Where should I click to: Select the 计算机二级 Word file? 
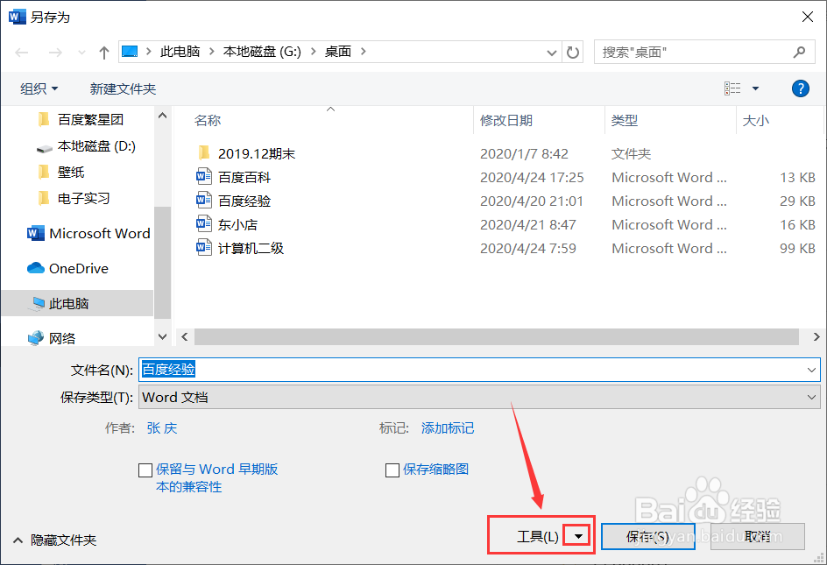coord(240,248)
